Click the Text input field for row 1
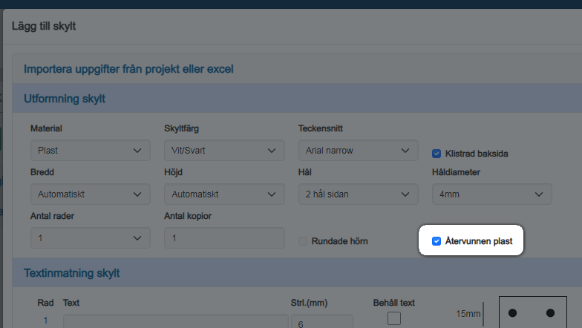The width and height of the screenshot is (582, 328). [x=175, y=321]
